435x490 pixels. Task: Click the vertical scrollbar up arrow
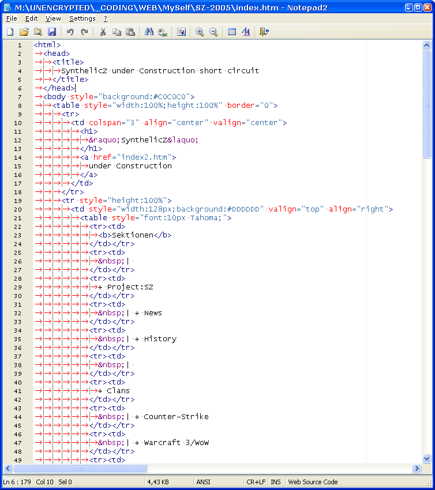[426, 46]
